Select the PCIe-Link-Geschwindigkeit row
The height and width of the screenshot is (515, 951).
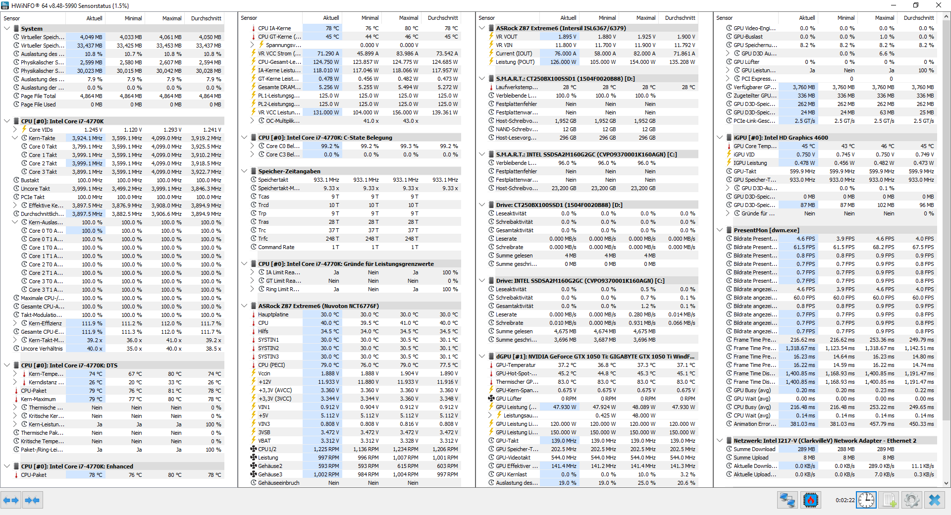coord(826,121)
